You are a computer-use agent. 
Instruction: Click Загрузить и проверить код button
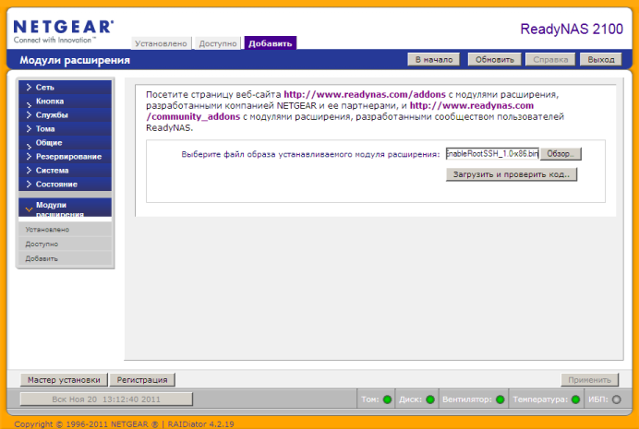tap(512, 174)
